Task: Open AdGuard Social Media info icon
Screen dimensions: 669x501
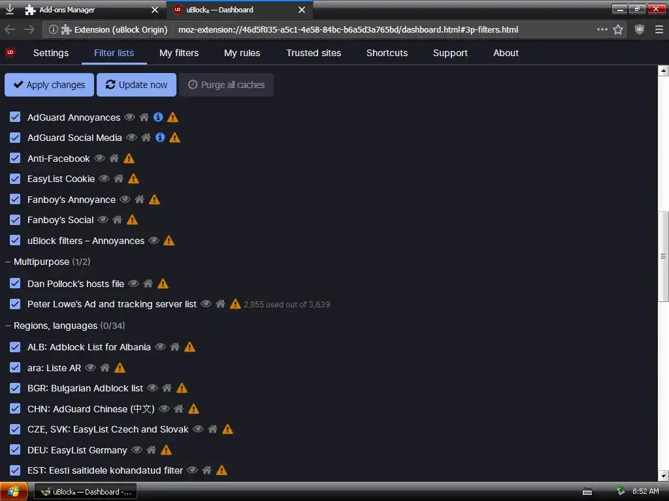Action: (160, 137)
